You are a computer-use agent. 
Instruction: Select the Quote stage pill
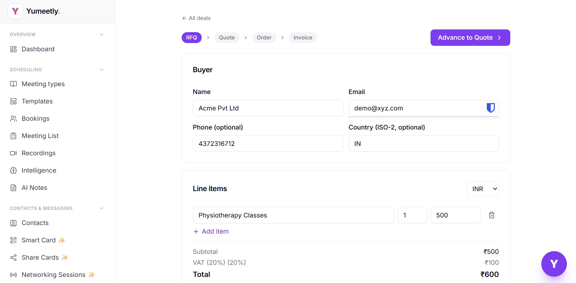point(227,38)
